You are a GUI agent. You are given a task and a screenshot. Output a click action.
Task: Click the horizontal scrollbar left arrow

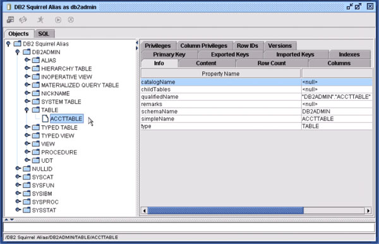point(144,211)
